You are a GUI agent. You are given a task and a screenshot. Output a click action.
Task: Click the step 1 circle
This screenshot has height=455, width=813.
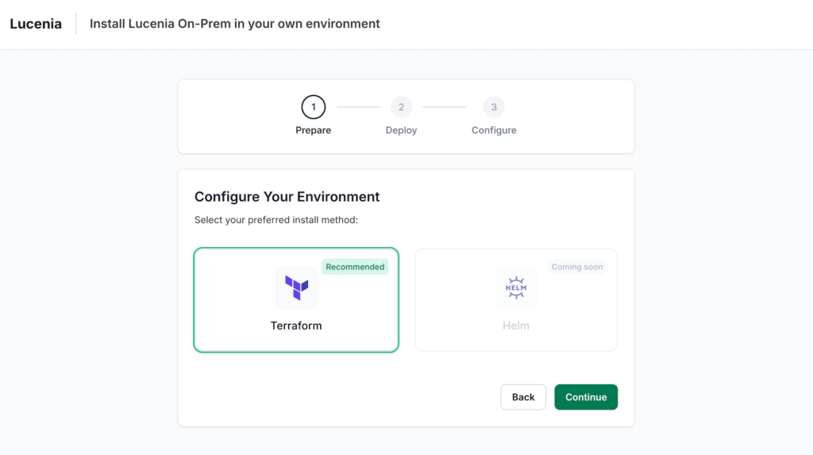(x=313, y=107)
